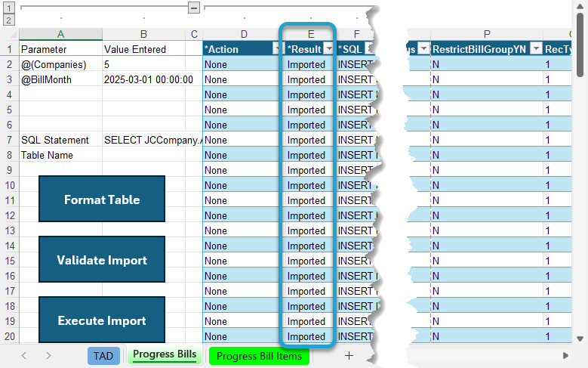Click vertical scrollbar down arrow

[x=580, y=339]
